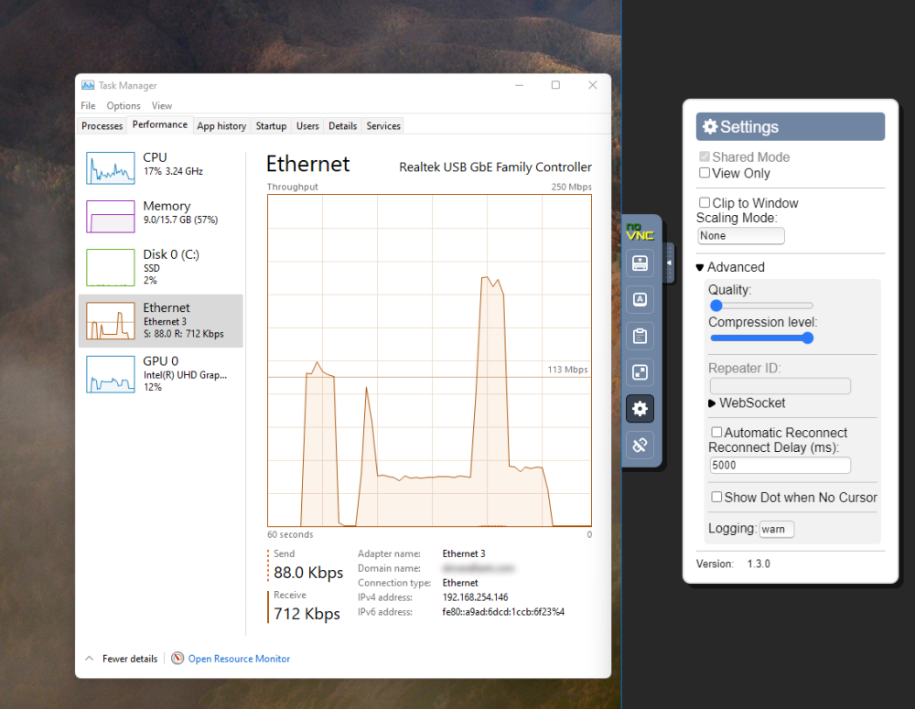Open Logging level dropdown
This screenshot has height=709, width=915.
(776, 530)
